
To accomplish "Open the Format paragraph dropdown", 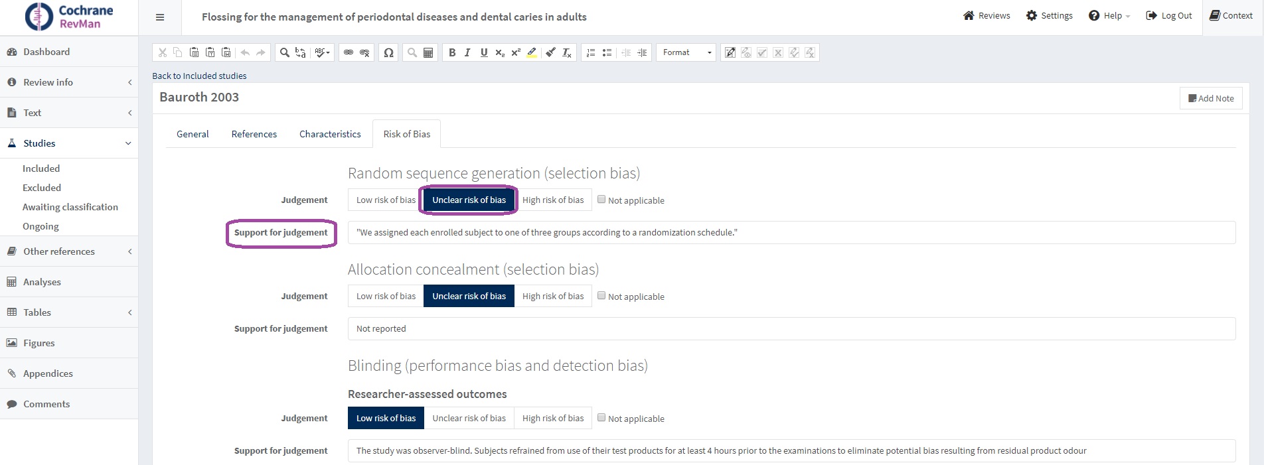I will point(686,52).
